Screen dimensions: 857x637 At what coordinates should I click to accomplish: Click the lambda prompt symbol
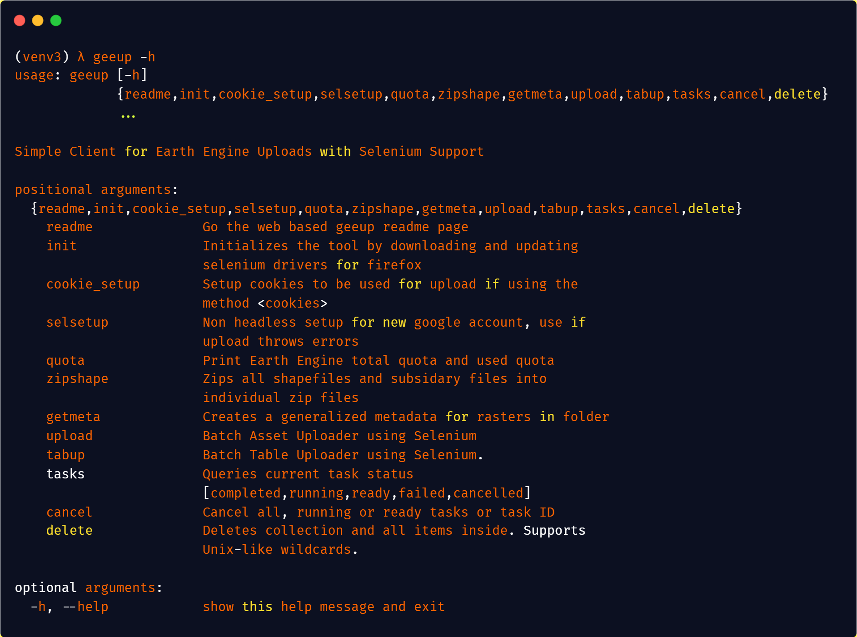[81, 57]
